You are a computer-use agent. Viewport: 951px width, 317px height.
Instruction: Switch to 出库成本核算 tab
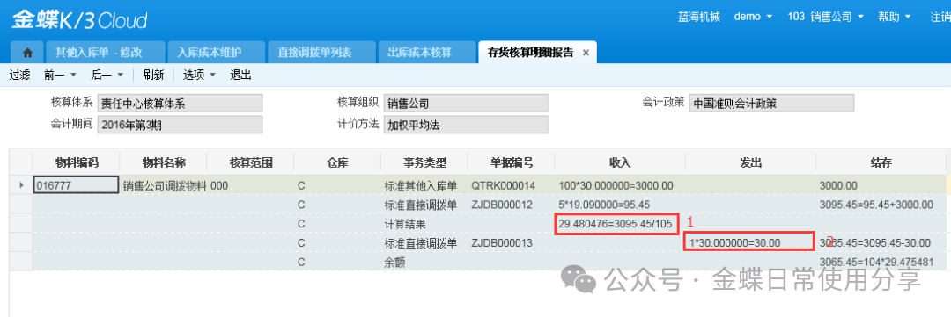click(x=427, y=53)
